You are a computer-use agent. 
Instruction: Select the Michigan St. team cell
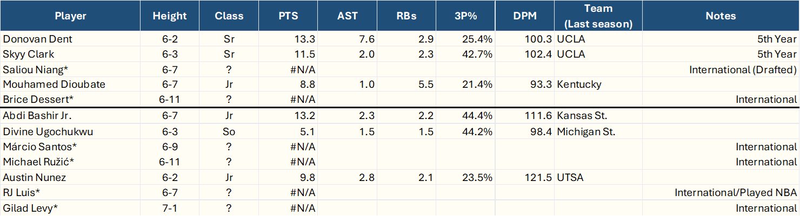click(x=598, y=132)
